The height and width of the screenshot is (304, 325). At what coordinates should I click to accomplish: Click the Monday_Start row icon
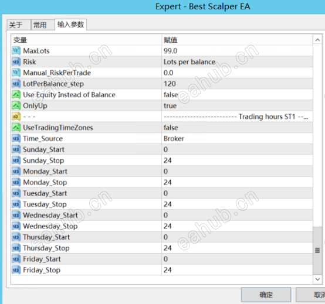[16, 172]
